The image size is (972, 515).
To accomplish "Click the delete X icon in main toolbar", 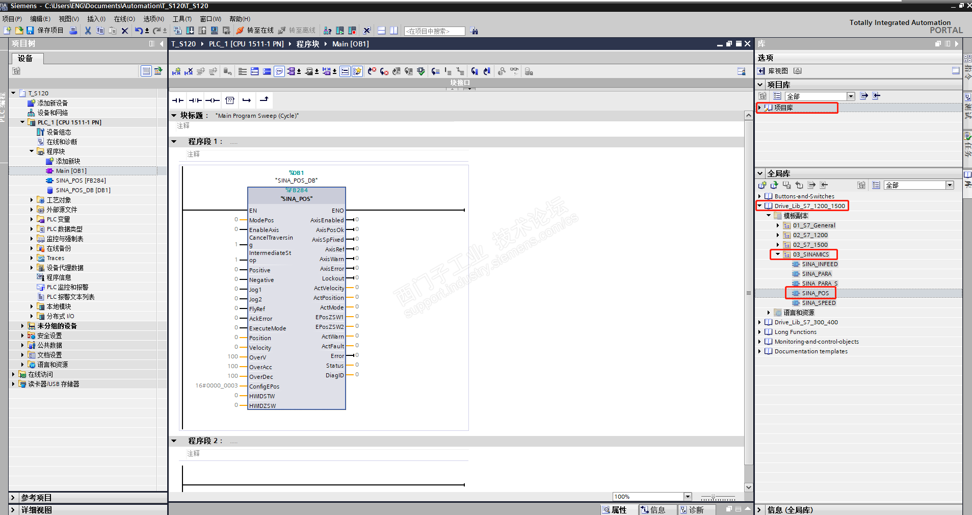I will [125, 31].
